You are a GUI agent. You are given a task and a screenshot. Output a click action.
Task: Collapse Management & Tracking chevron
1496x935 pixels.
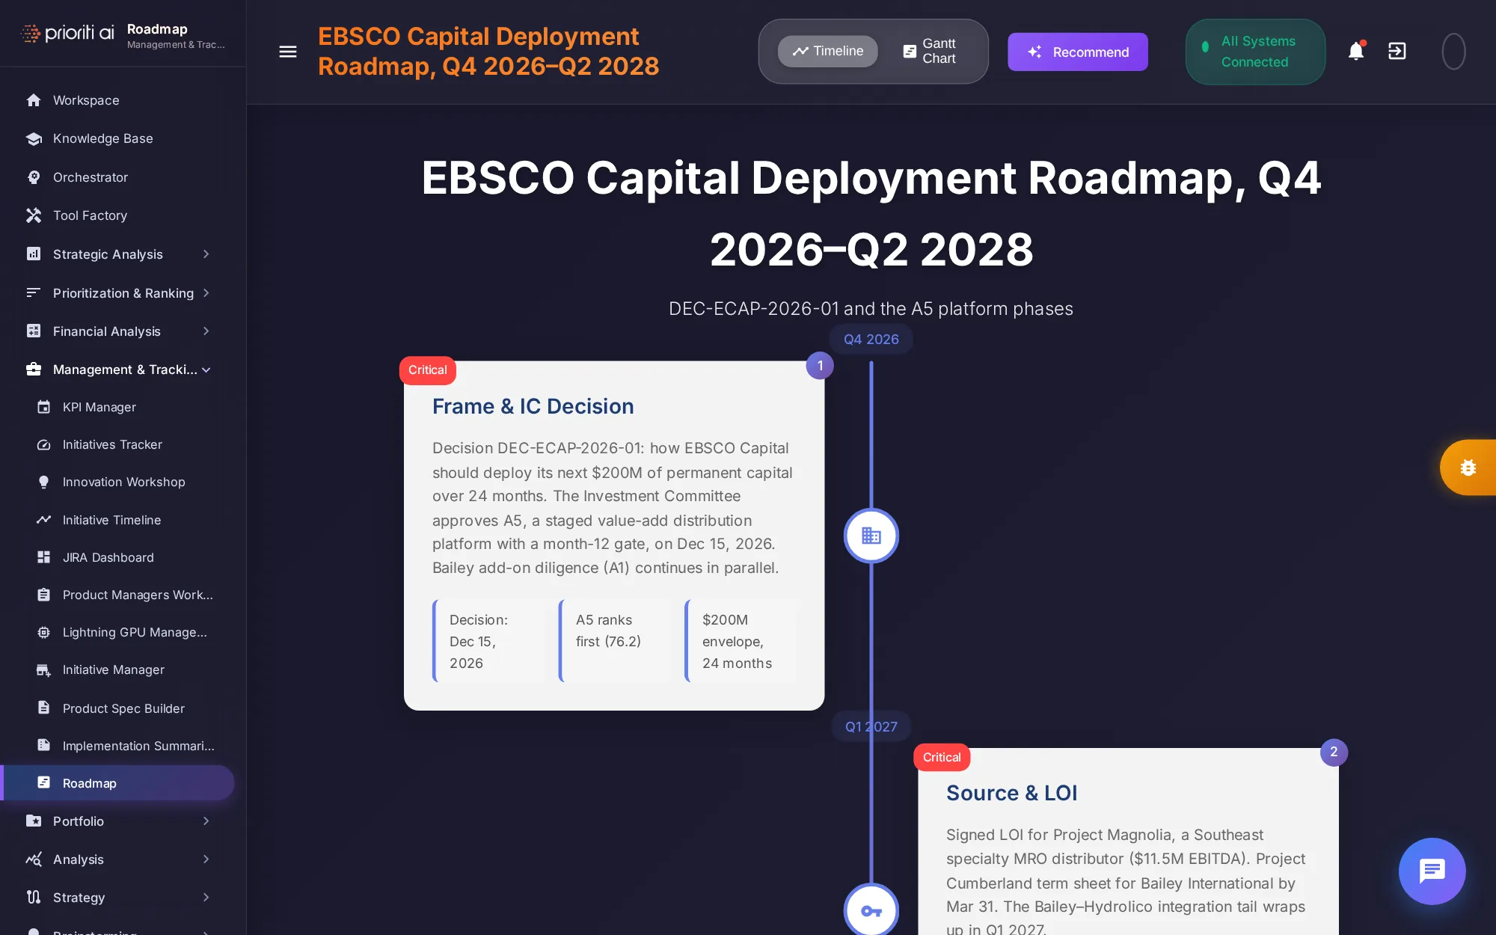pos(206,370)
